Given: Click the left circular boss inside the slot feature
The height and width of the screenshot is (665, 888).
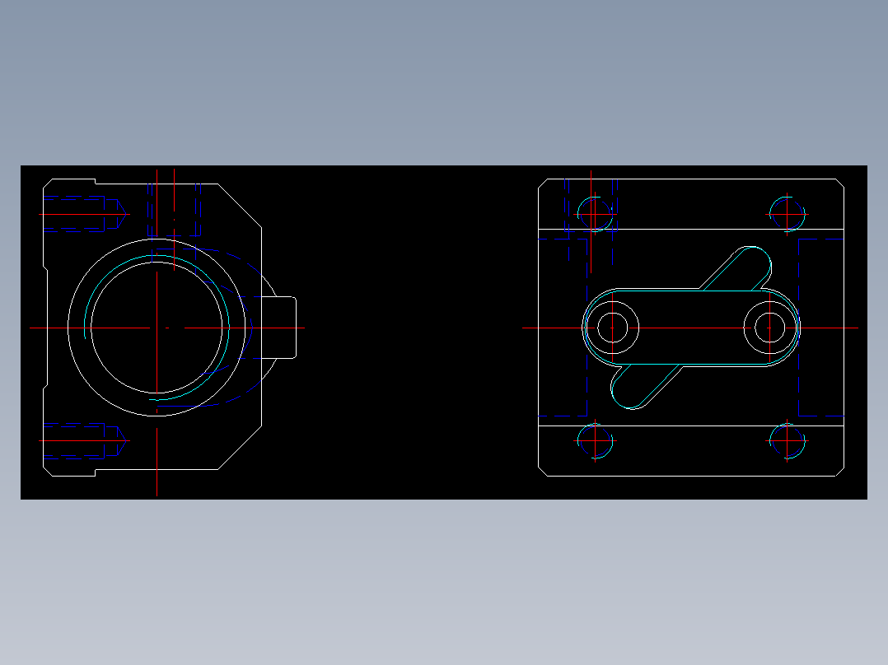Looking at the screenshot, I should (613, 328).
